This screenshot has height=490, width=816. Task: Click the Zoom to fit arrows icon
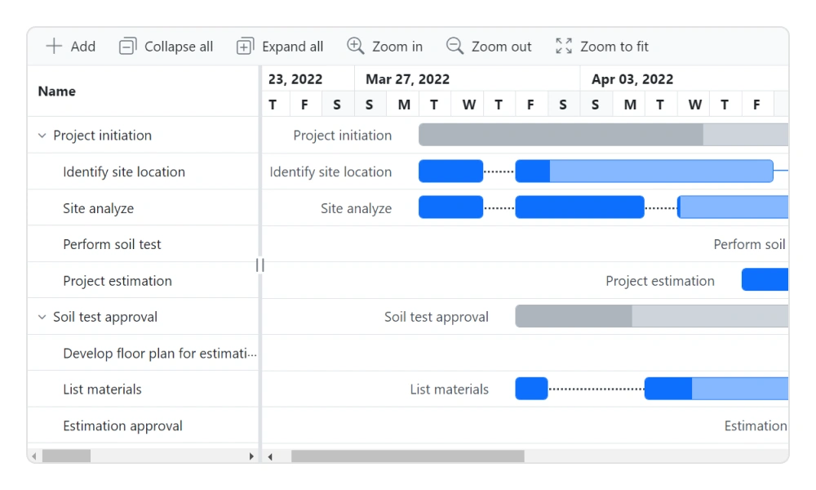pyautogui.click(x=563, y=46)
